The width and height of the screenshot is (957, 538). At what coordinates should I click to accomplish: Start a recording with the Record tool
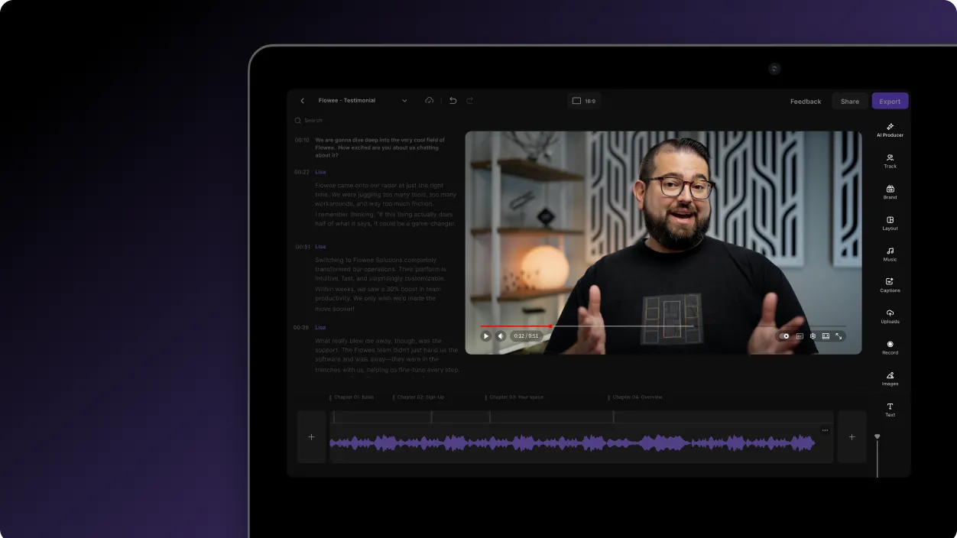point(890,348)
